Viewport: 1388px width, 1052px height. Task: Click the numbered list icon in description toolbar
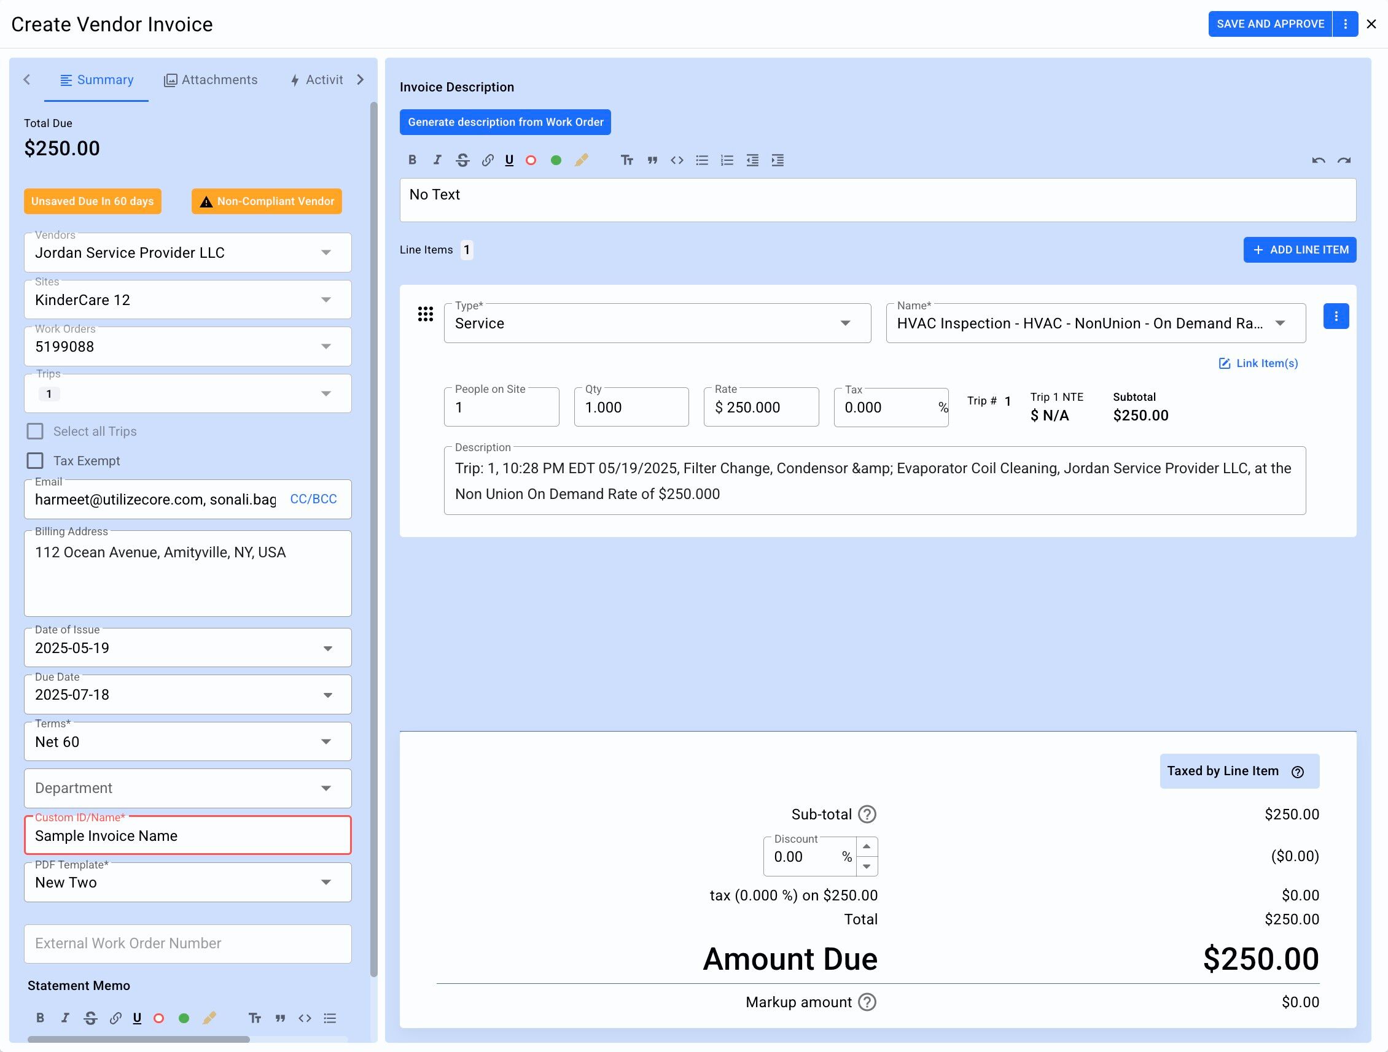[727, 160]
